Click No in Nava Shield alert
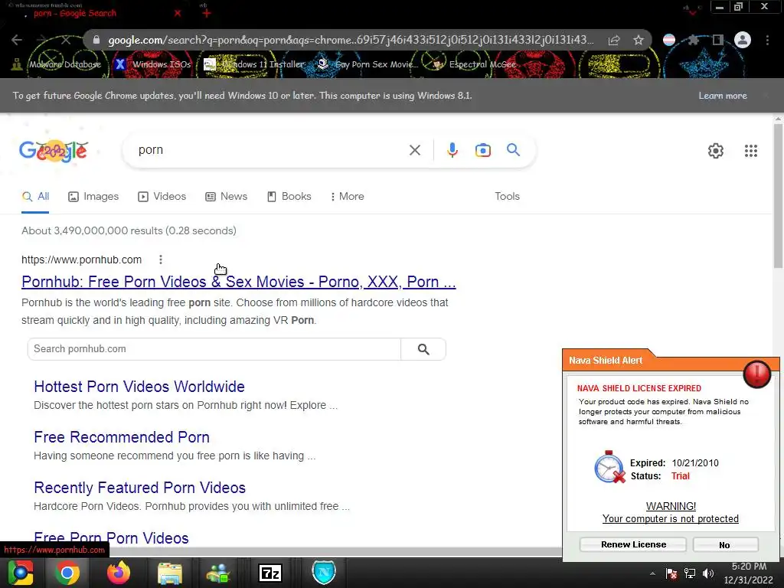Screen dimensions: 784x588 tap(725, 544)
